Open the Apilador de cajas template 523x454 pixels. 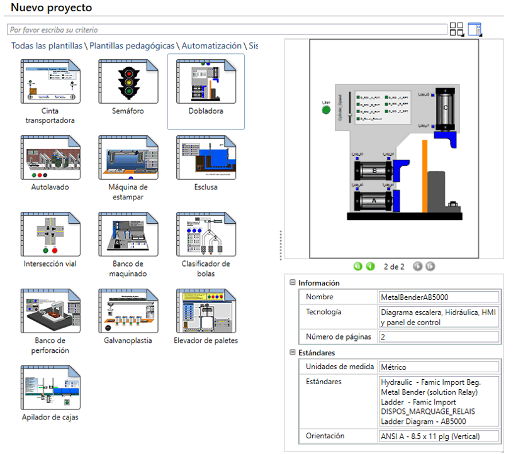[50, 386]
